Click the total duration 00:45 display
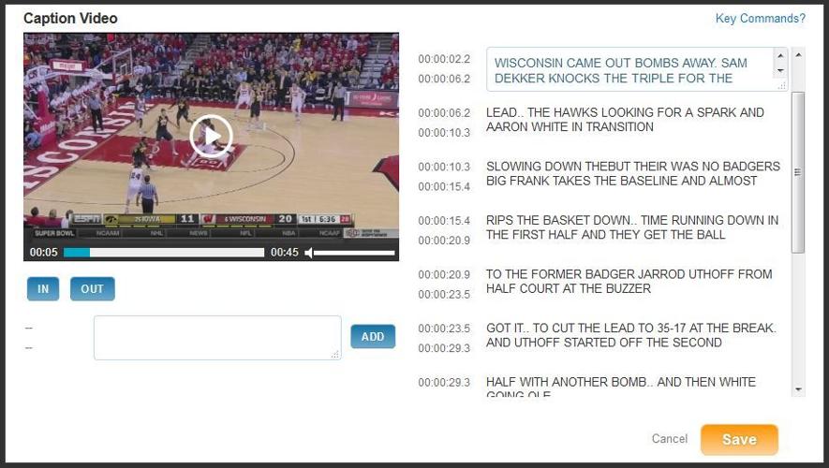The image size is (829, 468). [285, 253]
